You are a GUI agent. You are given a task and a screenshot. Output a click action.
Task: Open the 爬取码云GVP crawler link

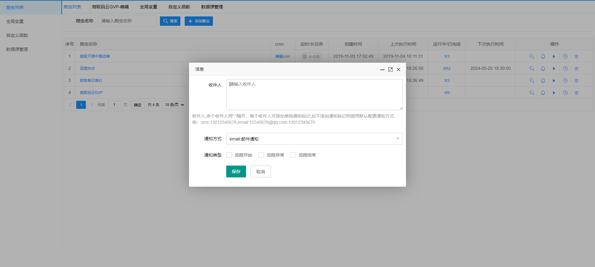pyautogui.click(x=91, y=93)
